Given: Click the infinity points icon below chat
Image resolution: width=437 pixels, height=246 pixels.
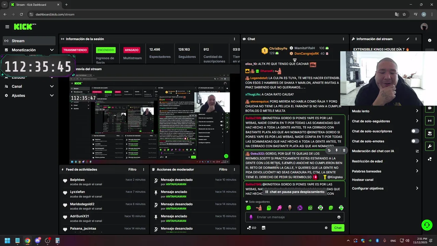Looking at the screenshot, I should click(252, 228).
